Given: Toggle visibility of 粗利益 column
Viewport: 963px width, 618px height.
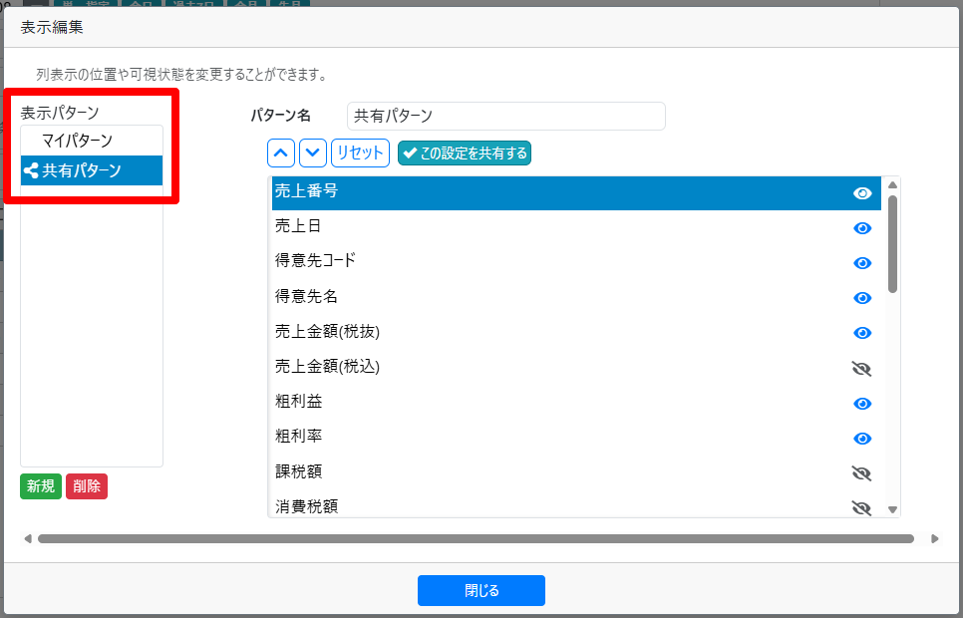Looking at the screenshot, I should click(862, 404).
